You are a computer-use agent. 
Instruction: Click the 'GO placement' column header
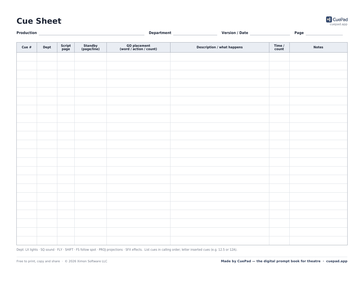[x=138, y=47]
